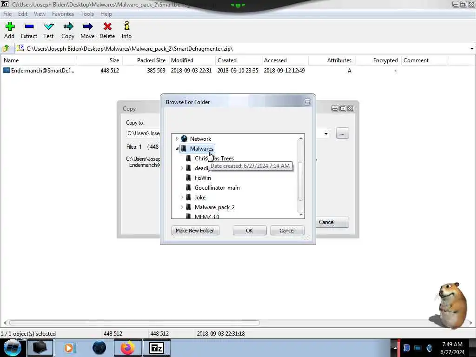
Task: Select the FixWin folder
Action: [x=203, y=178]
